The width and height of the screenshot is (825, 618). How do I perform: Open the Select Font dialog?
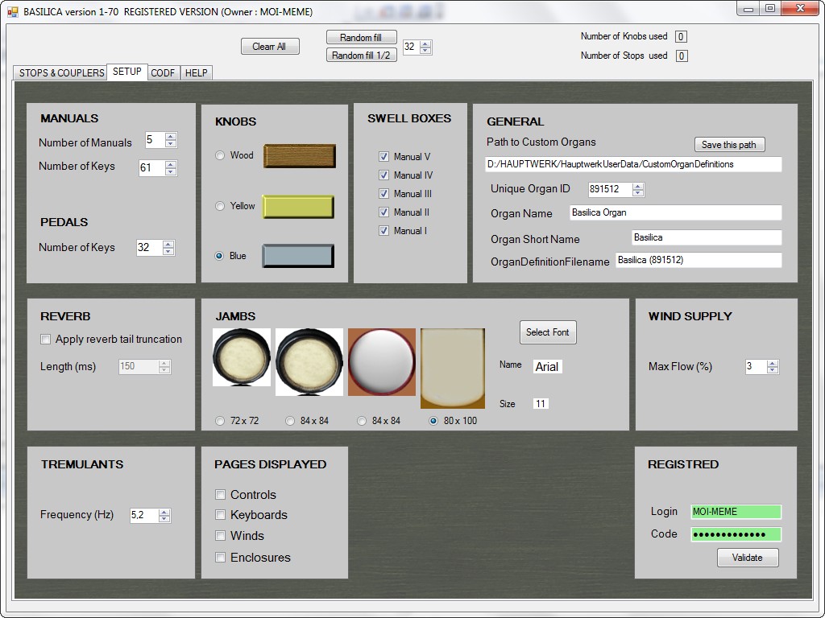point(548,332)
